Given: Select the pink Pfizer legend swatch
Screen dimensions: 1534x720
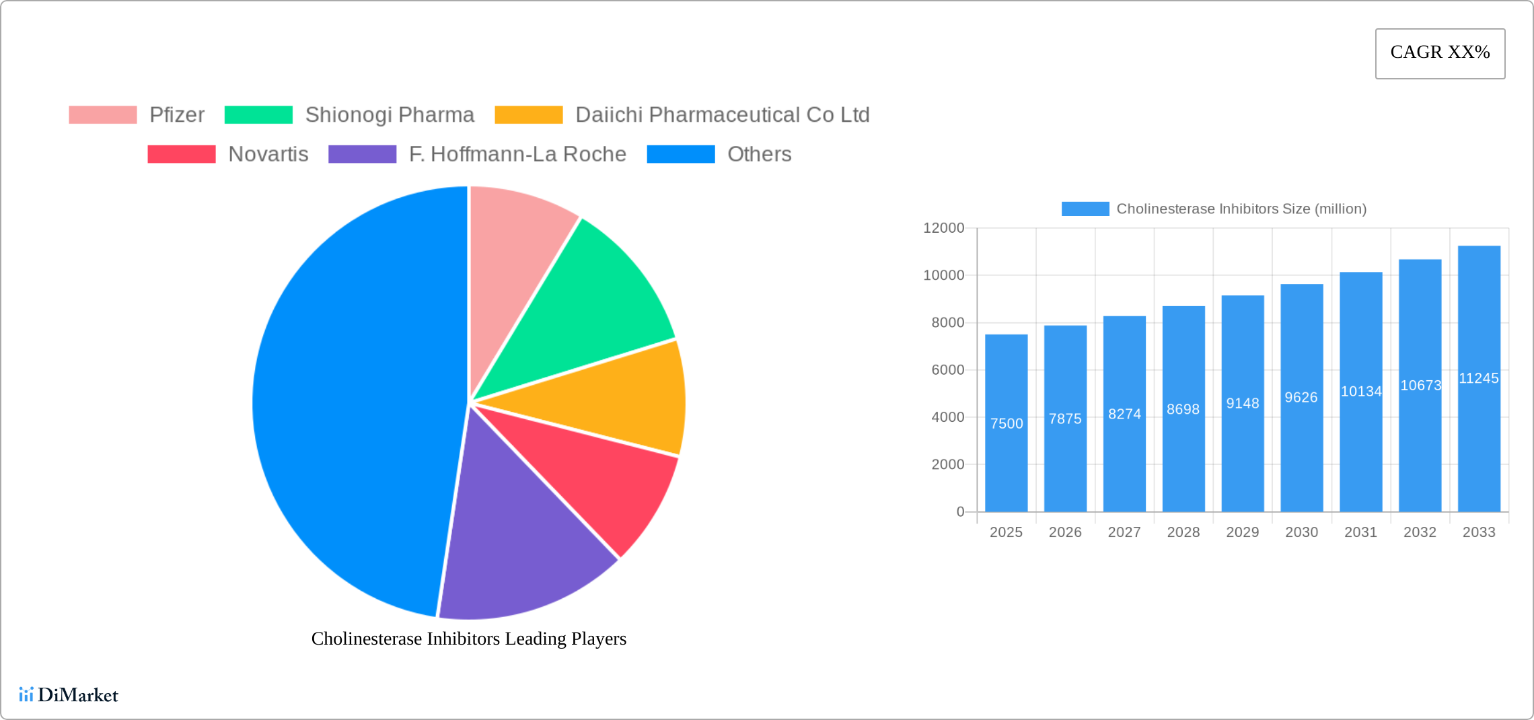Looking at the screenshot, I should tap(104, 114).
